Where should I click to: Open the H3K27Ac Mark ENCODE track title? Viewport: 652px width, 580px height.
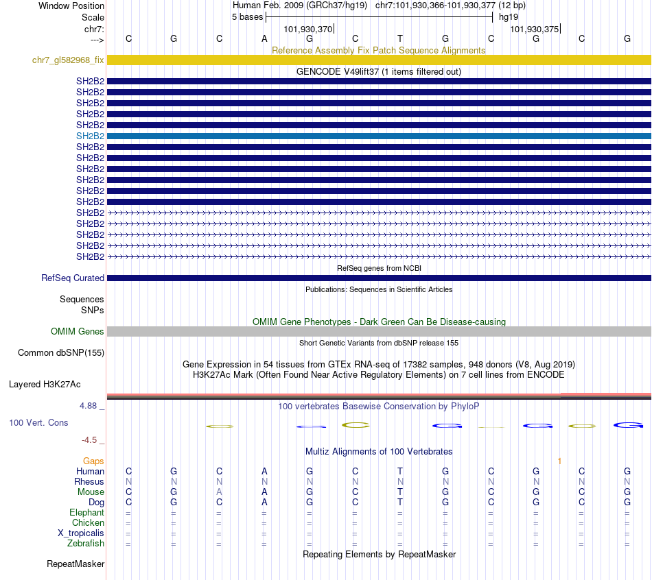(x=379, y=375)
